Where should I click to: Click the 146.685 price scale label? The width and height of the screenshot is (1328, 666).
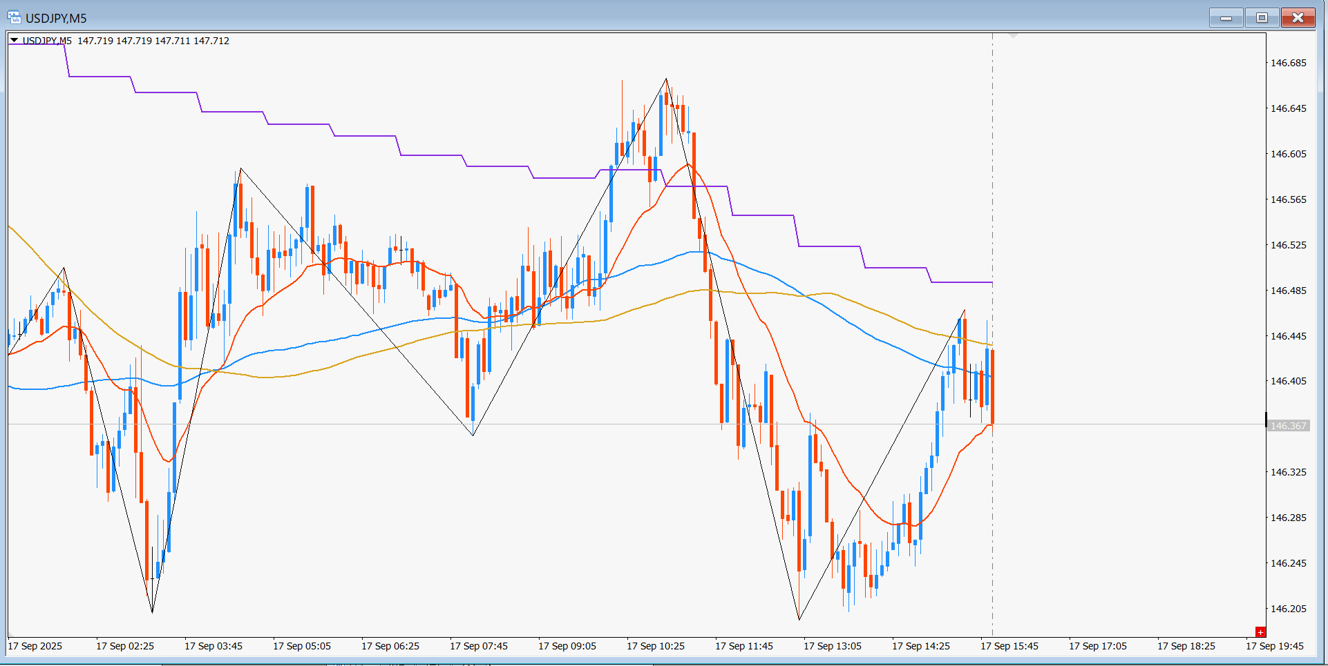coord(1289,63)
